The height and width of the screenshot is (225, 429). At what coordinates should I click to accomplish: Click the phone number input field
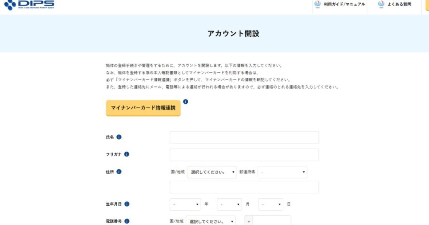tap(271, 221)
